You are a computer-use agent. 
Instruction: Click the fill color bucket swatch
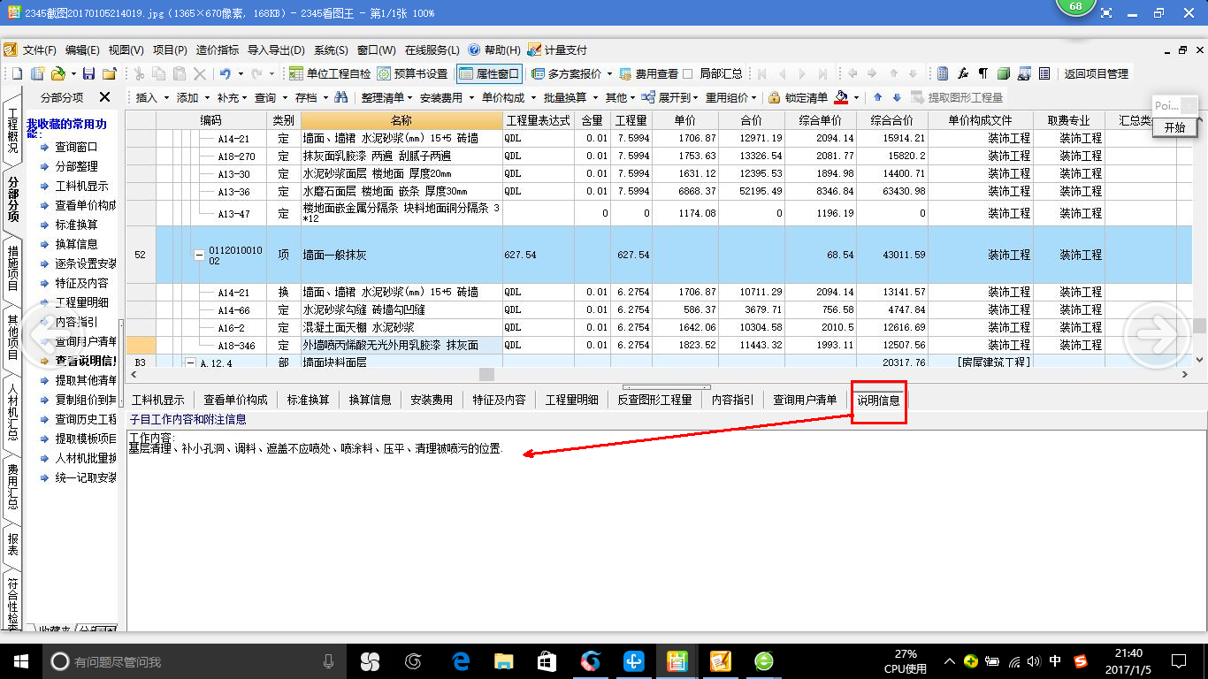tap(841, 97)
